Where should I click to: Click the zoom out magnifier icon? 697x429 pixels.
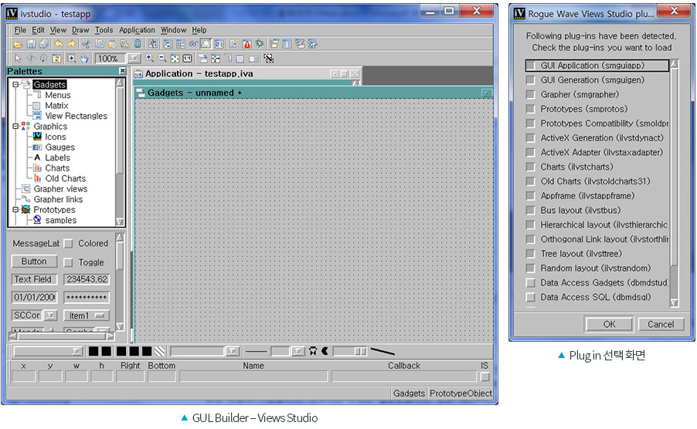[x=163, y=58]
